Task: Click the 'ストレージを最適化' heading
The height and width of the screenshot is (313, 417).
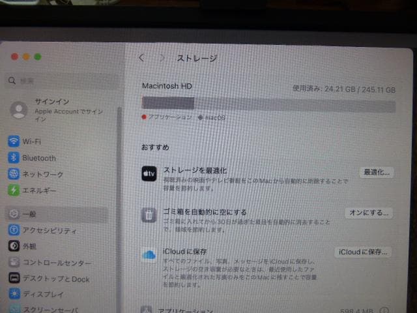Action: [x=195, y=170]
